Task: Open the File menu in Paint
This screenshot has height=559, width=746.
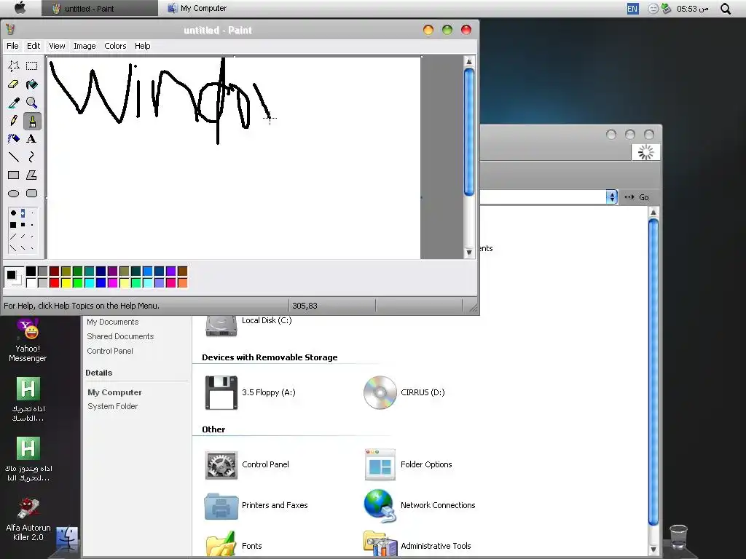Action: (x=12, y=46)
